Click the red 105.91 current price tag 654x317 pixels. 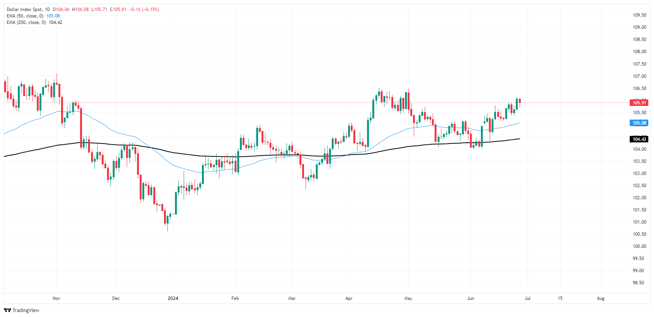(x=639, y=103)
